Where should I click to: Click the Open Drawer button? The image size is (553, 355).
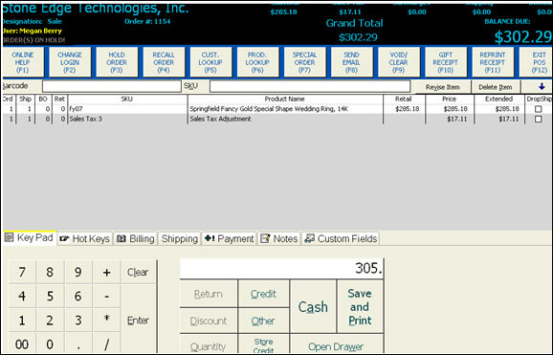tap(336, 344)
